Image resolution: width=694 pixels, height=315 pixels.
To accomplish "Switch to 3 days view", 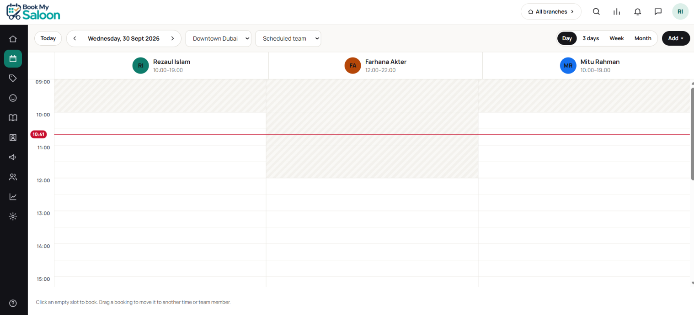I will click(591, 38).
